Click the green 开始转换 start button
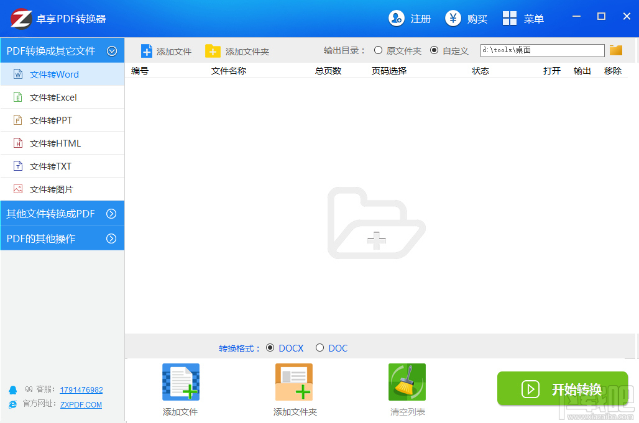This screenshot has width=639, height=423. pos(563,389)
